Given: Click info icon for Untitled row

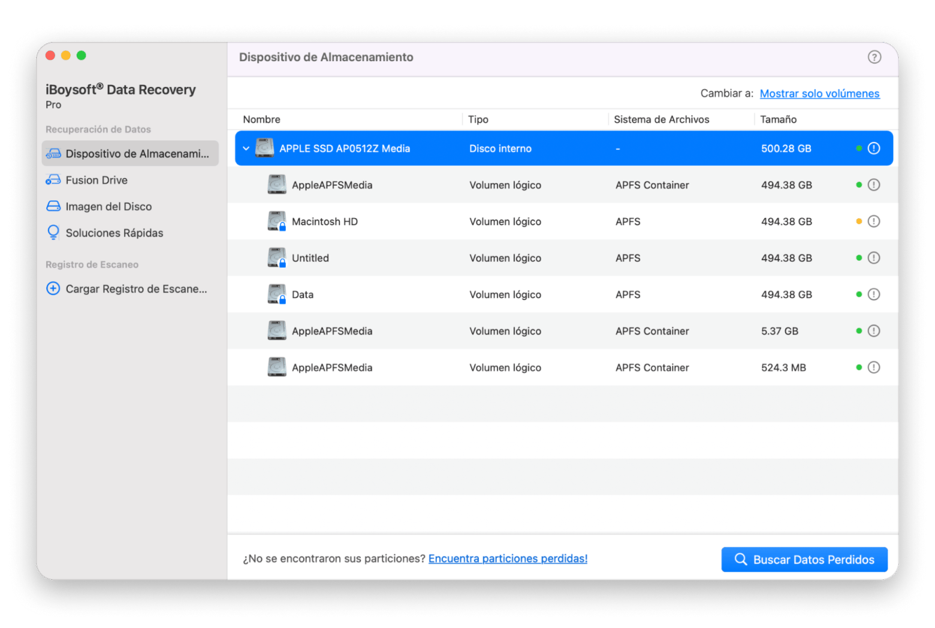Looking at the screenshot, I should (874, 258).
